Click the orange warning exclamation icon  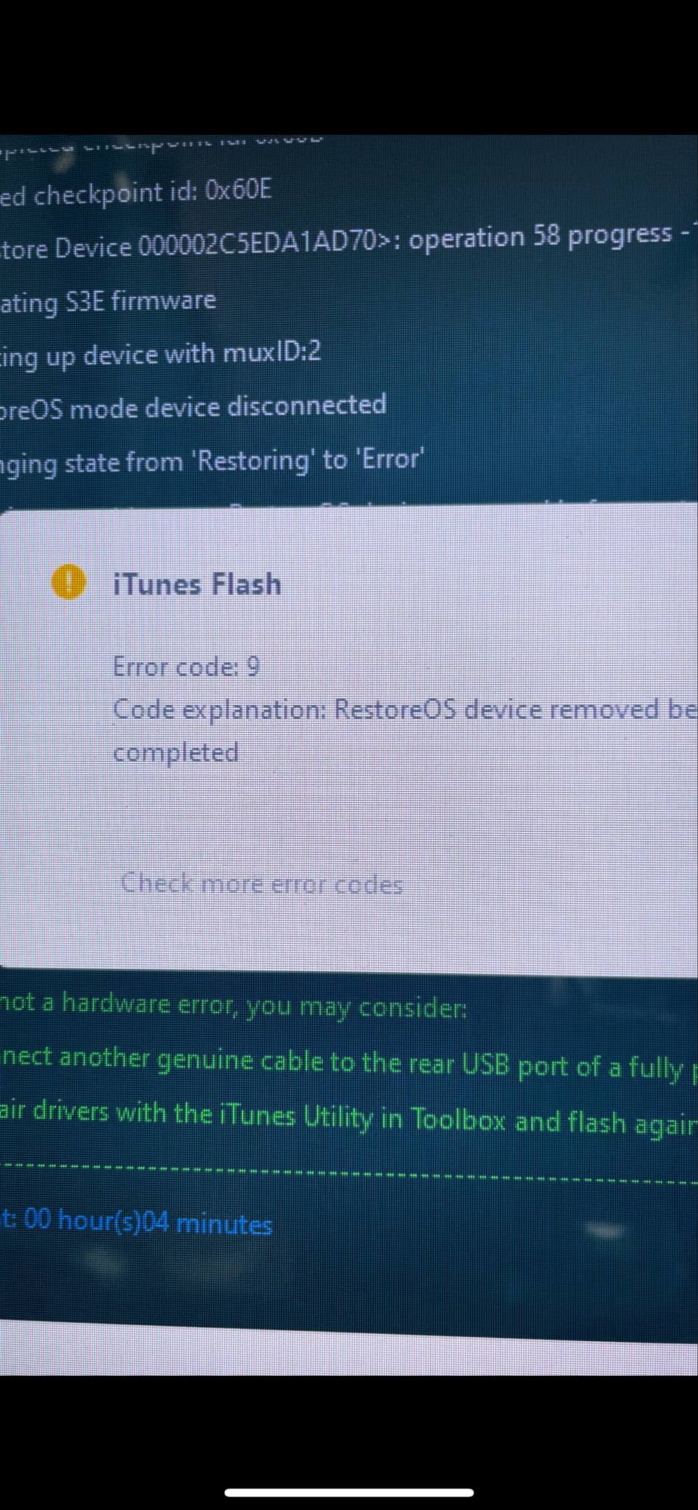[68, 582]
